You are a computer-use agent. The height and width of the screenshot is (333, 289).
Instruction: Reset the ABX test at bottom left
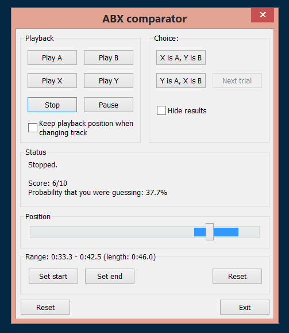pyautogui.click(x=45, y=307)
